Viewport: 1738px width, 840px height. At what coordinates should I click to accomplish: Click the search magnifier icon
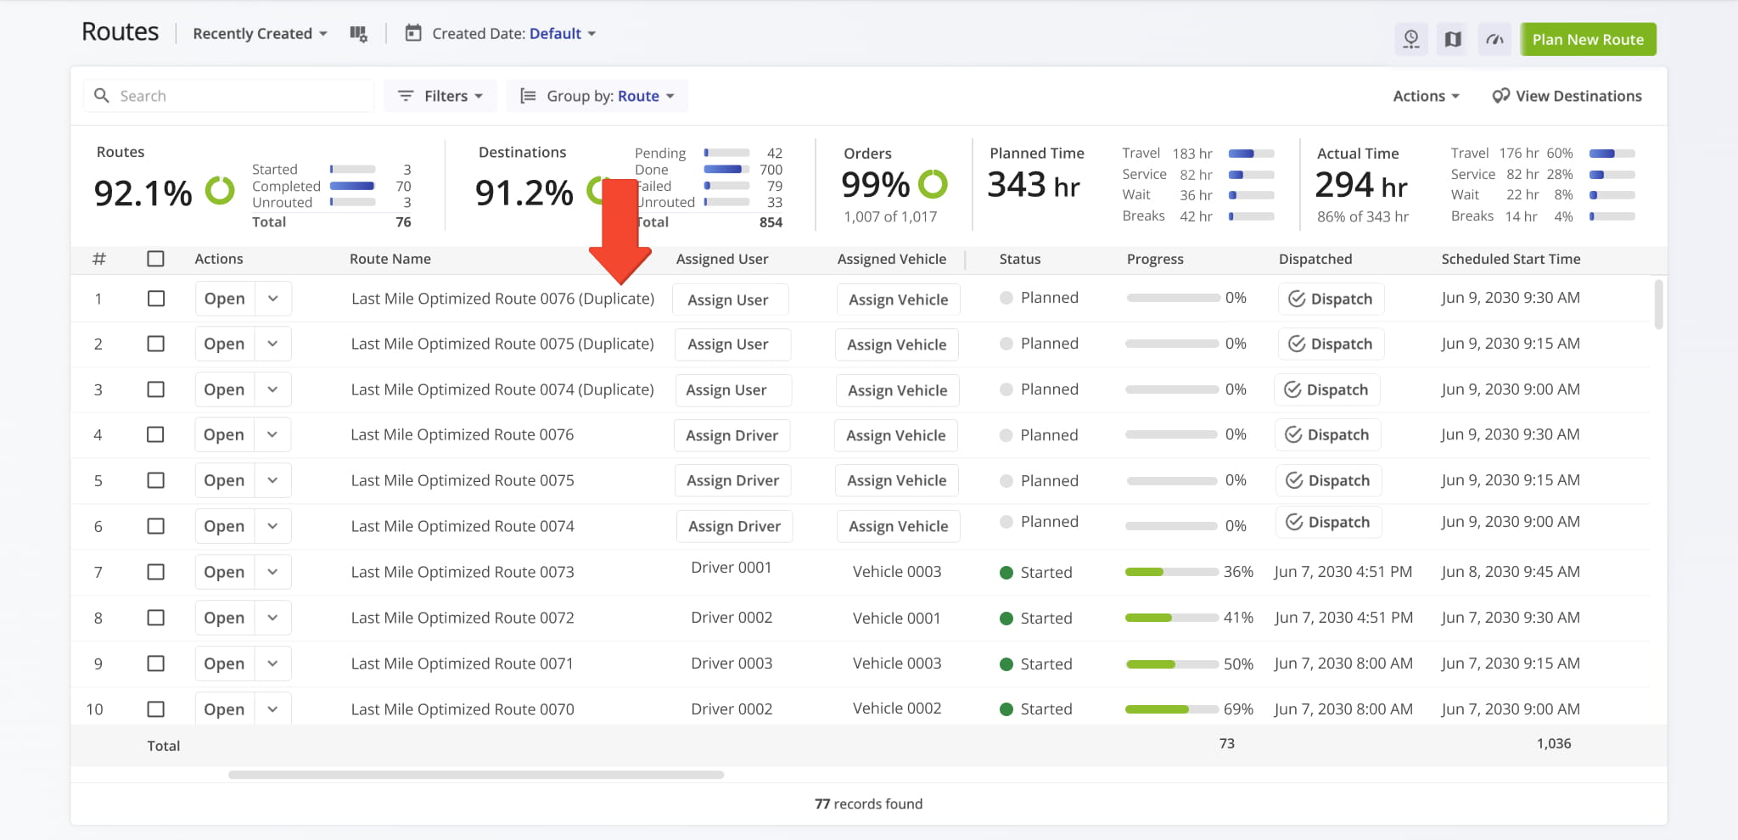pos(102,96)
